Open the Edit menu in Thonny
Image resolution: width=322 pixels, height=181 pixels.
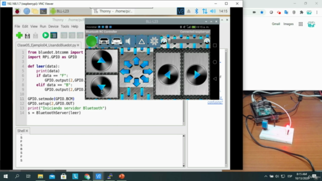click(x=25, y=27)
